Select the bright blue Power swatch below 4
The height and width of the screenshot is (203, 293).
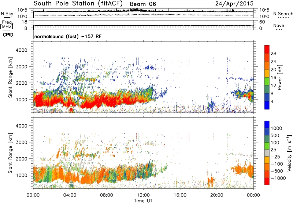click(267, 106)
